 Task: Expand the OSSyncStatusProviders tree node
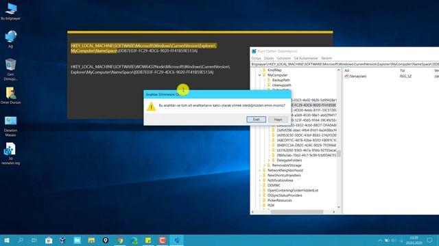pos(259,195)
